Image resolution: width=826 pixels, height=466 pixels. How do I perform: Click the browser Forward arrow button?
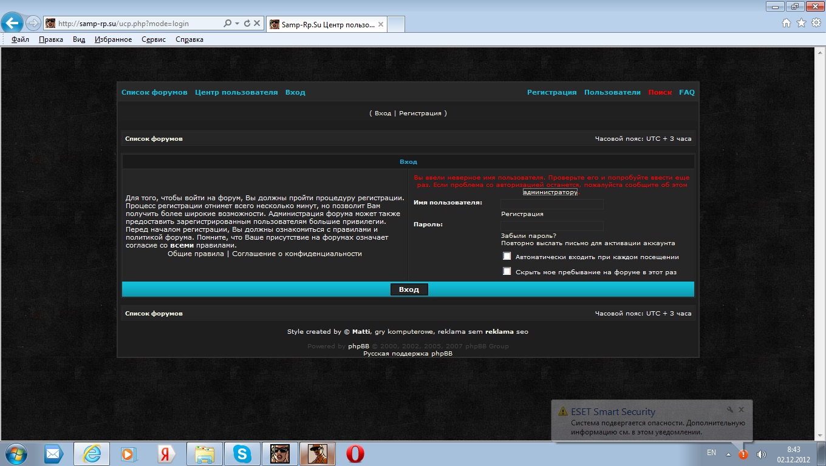tap(33, 24)
